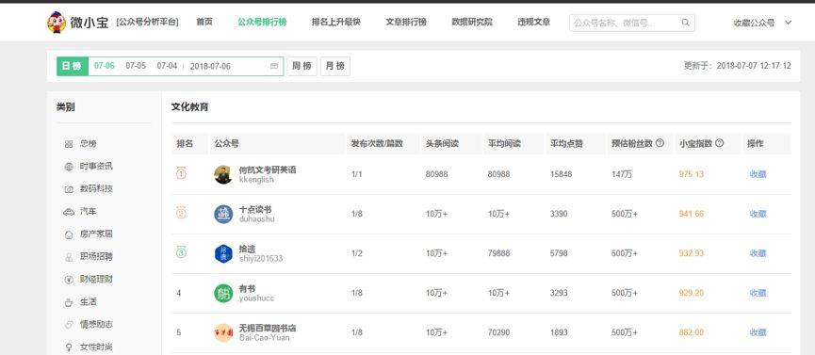The image size is (815, 355).
Task: Select the 女性时尚 icon
Action: 69,347
